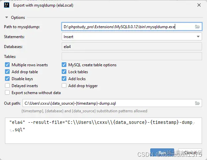
Task: Click the IntelliJ logo icon in title bar
Action: pyautogui.click(x=7, y=5)
